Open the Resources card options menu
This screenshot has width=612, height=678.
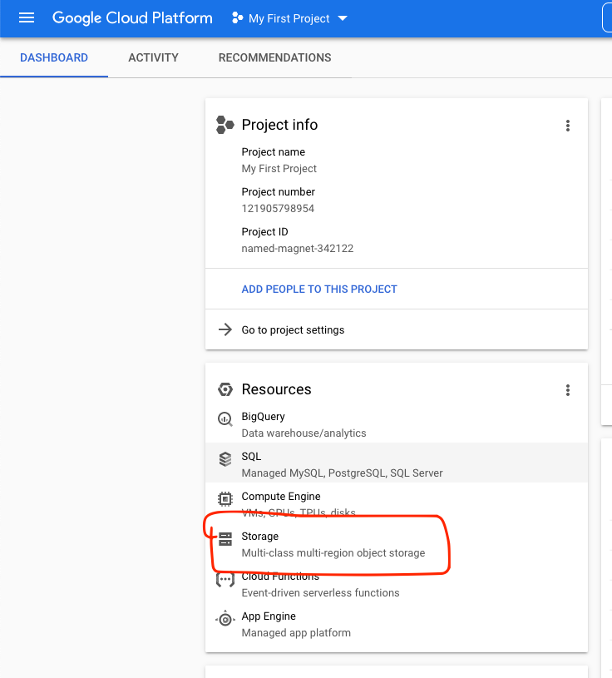[567, 390]
